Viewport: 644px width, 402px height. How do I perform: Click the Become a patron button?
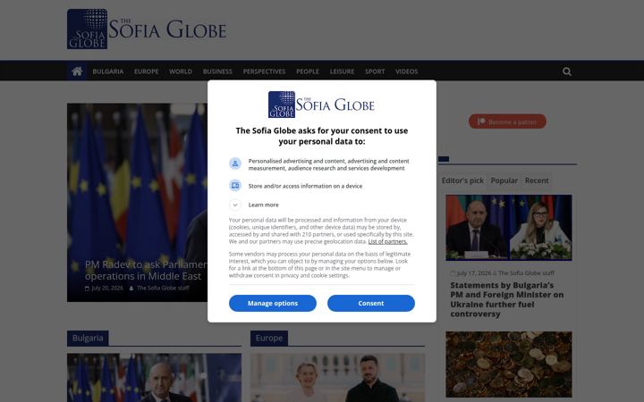pyautogui.click(x=507, y=121)
